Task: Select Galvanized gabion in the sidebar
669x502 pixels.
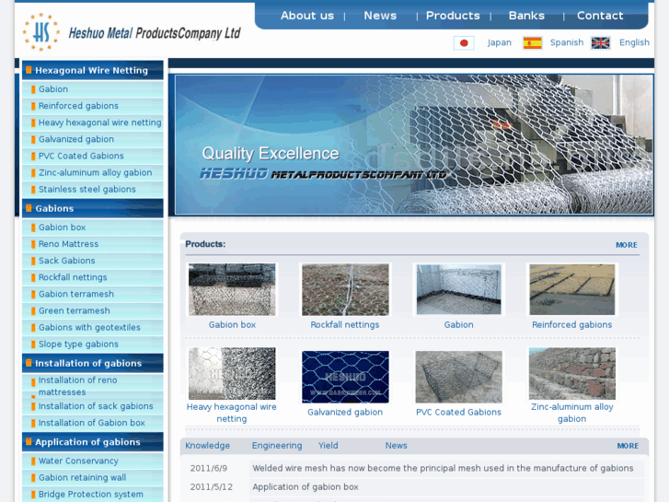Action: pos(76,139)
